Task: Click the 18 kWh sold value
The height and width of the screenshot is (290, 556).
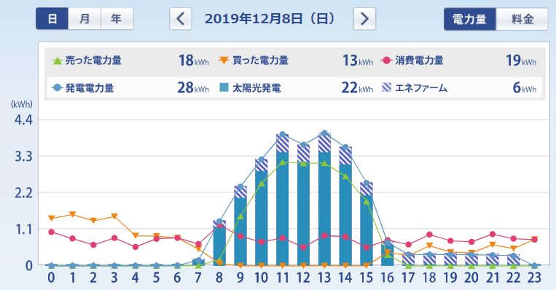Action: [194, 60]
